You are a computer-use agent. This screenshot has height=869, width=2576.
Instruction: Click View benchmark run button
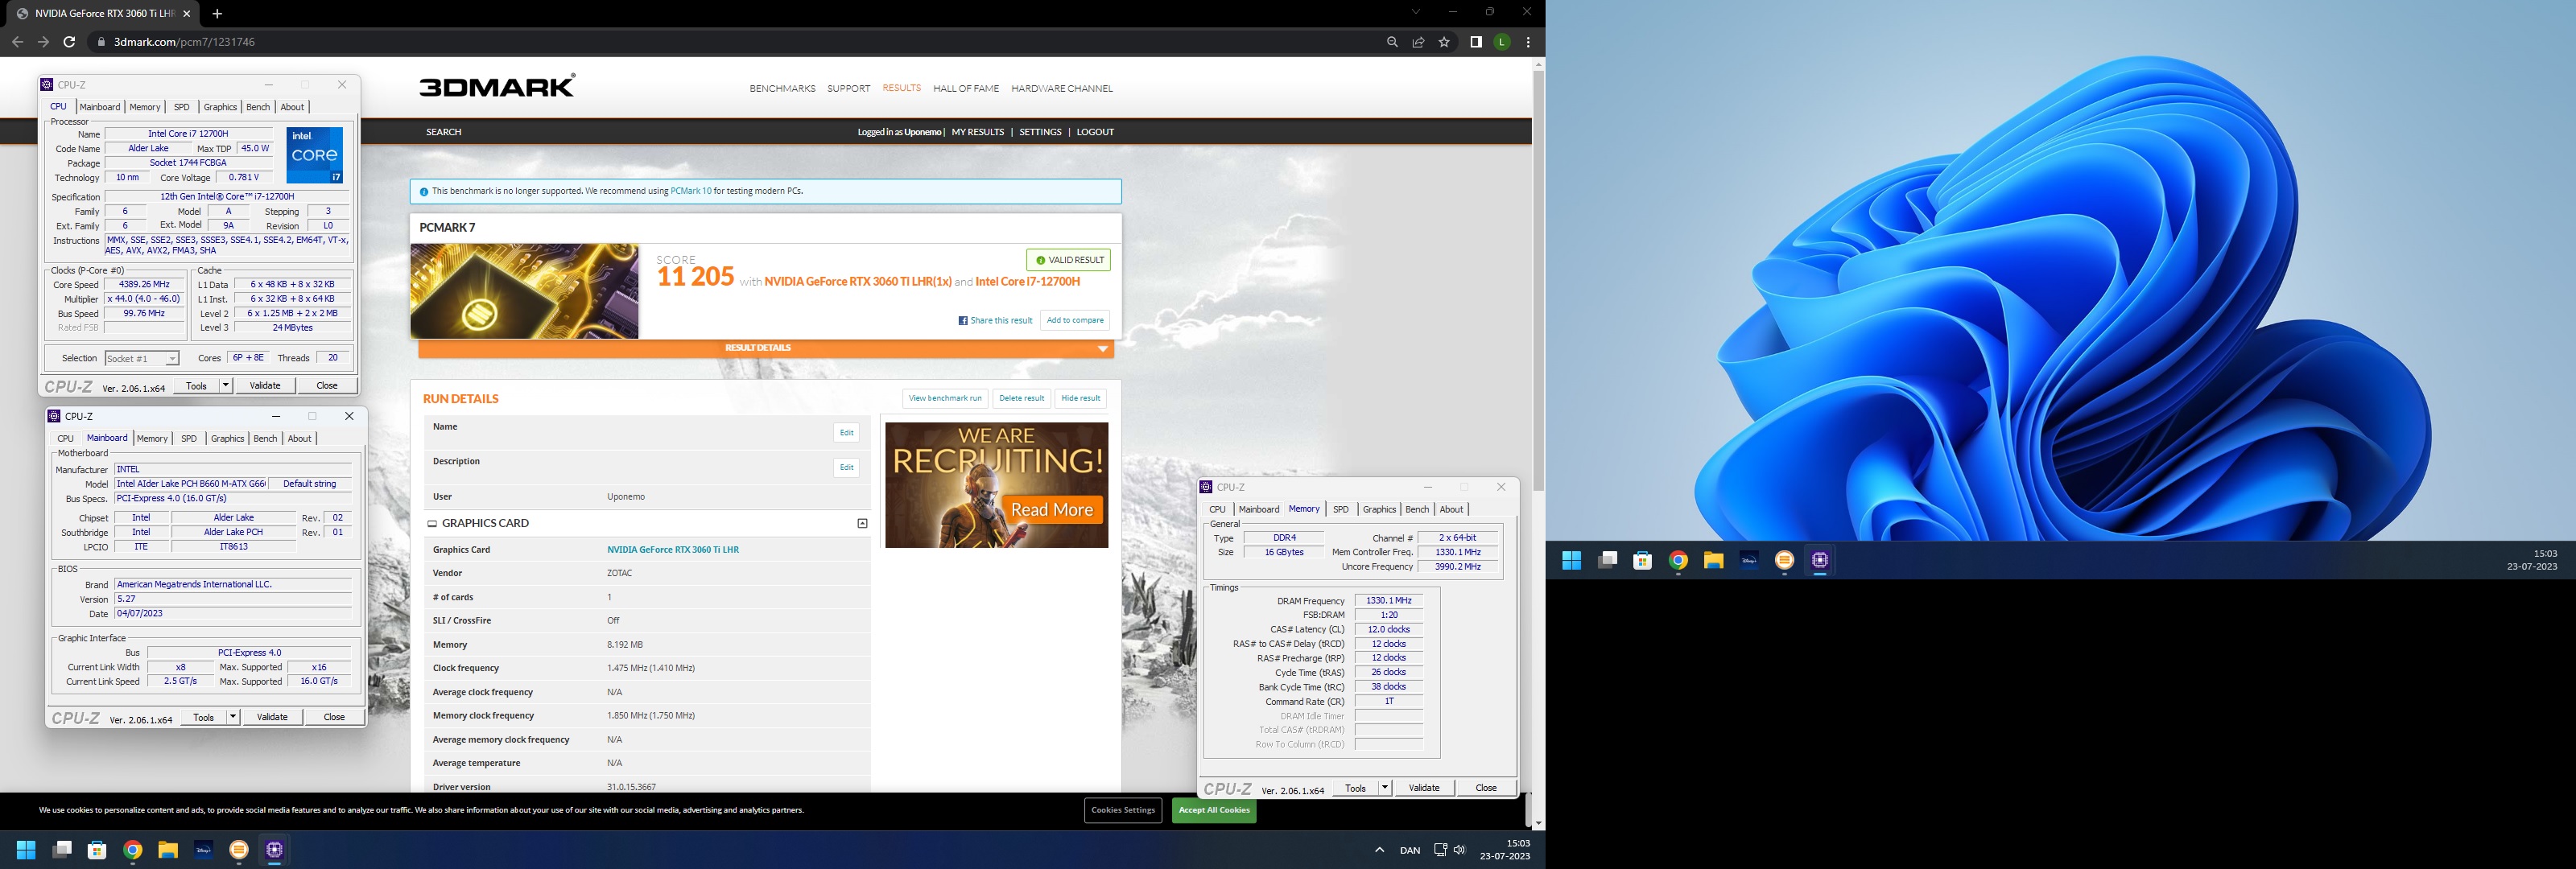[x=945, y=398]
